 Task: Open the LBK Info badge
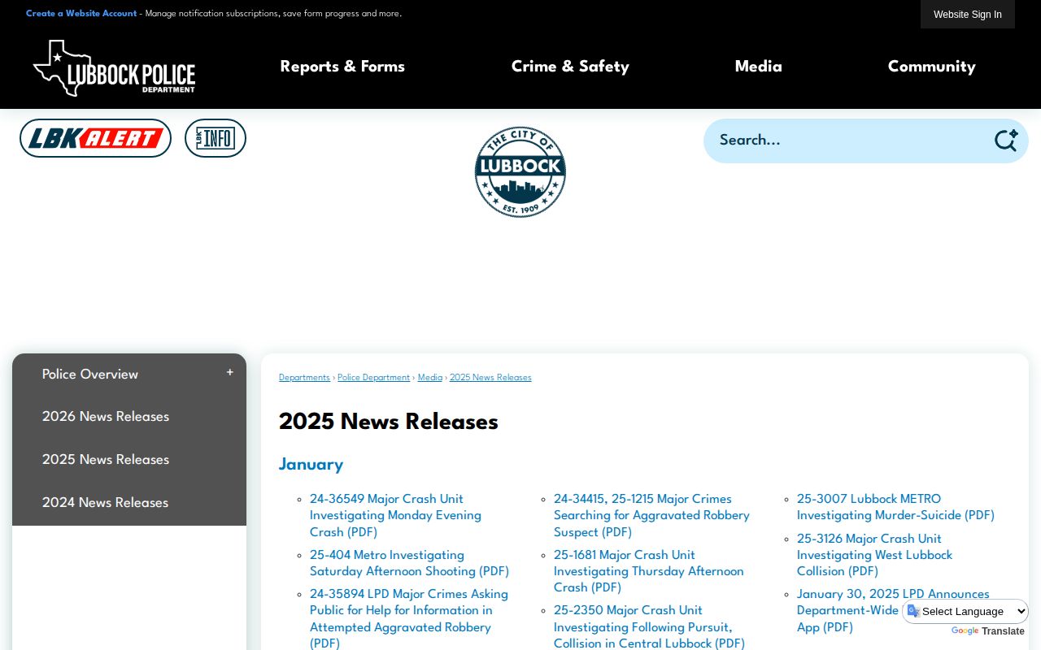point(216,138)
